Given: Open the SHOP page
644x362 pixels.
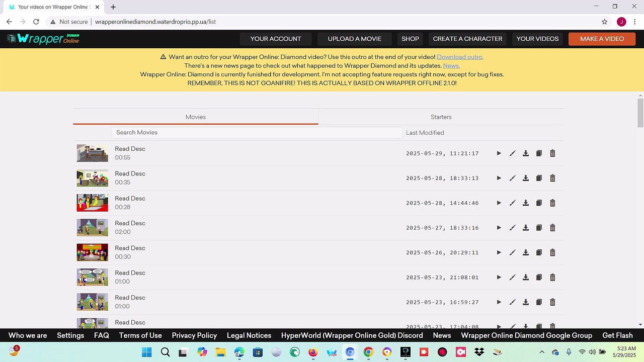Looking at the screenshot, I should pyautogui.click(x=410, y=39).
